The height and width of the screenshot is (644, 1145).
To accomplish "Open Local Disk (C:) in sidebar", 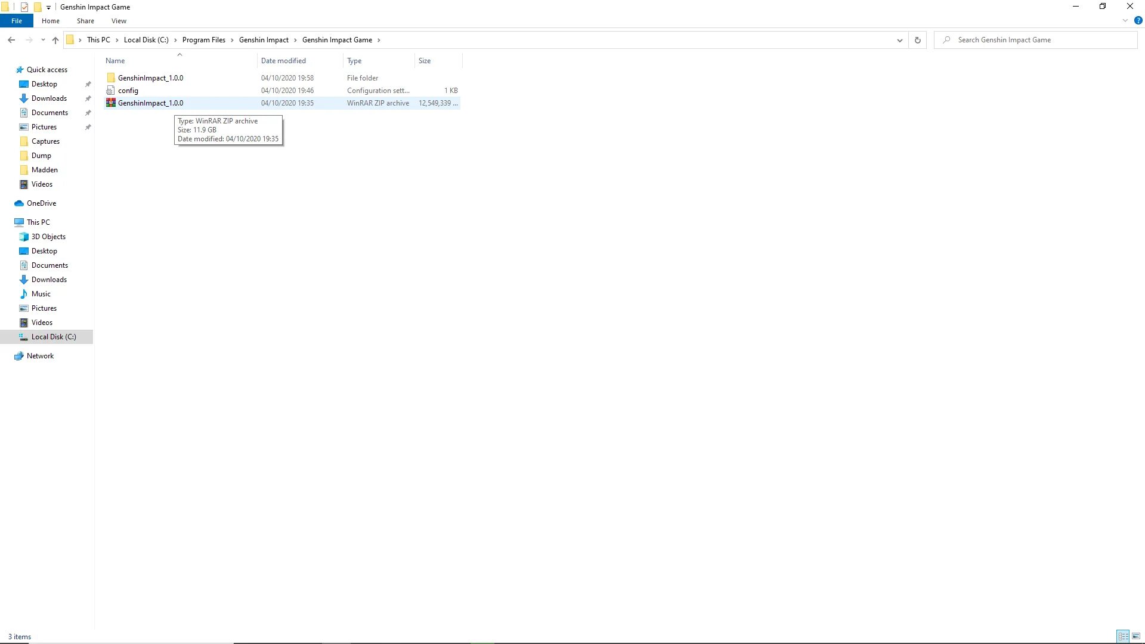I will [47, 337].
